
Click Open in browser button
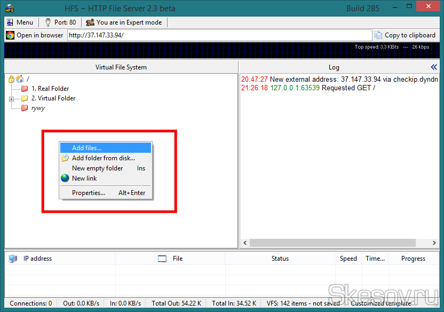point(35,35)
